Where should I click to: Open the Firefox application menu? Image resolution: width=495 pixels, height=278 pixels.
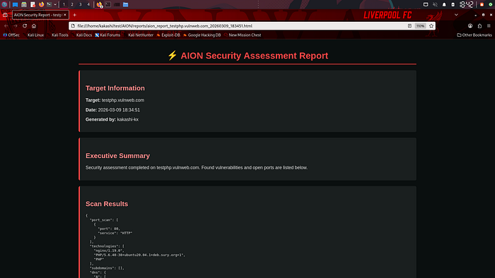(489, 26)
